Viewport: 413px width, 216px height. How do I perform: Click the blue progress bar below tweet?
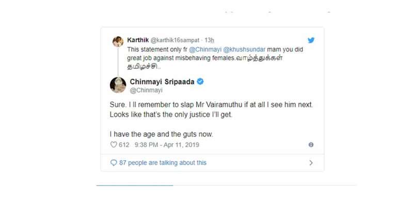pyautogui.click(x=135, y=186)
